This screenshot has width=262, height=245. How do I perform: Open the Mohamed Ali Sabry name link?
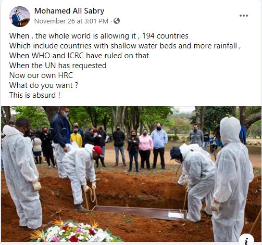tap(69, 11)
